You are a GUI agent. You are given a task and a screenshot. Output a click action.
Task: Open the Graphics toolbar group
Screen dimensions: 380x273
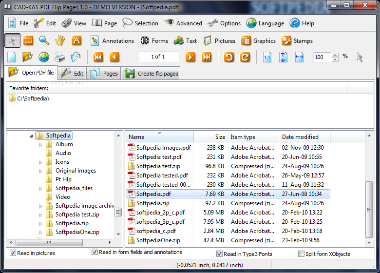click(258, 41)
